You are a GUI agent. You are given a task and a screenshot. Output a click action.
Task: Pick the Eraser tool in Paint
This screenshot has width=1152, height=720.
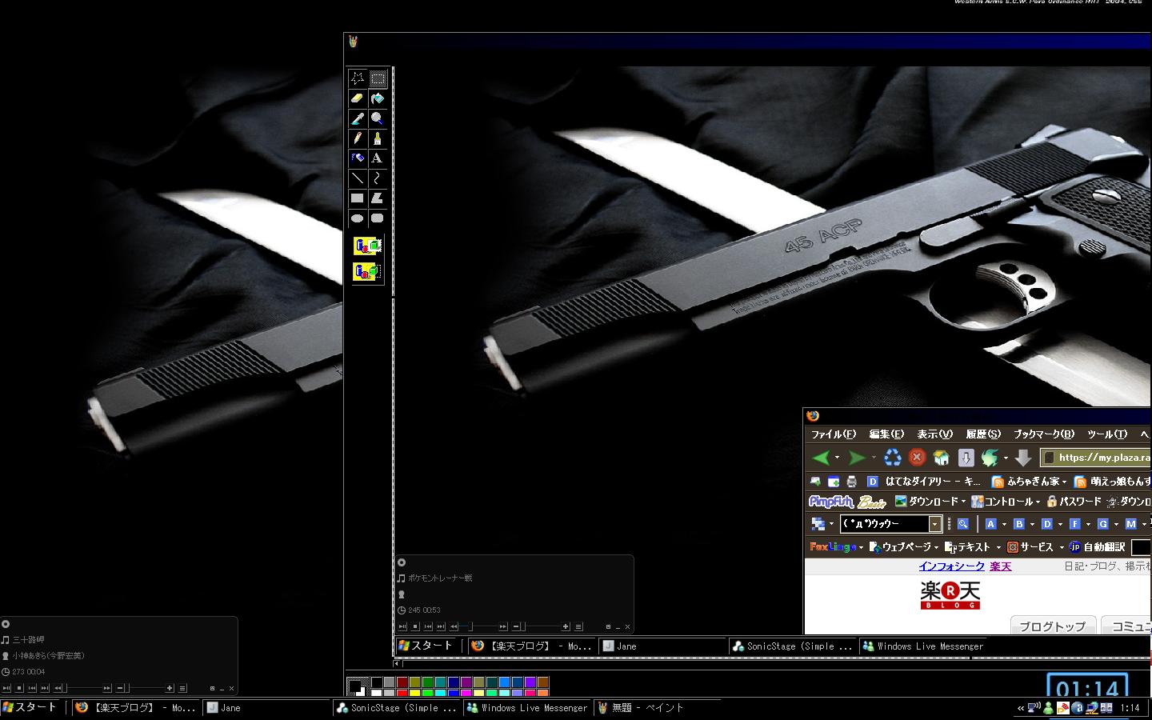[358, 98]
